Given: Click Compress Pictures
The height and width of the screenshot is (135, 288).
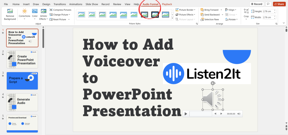Looking at the screenshot, I should click(x=60, y=10).
